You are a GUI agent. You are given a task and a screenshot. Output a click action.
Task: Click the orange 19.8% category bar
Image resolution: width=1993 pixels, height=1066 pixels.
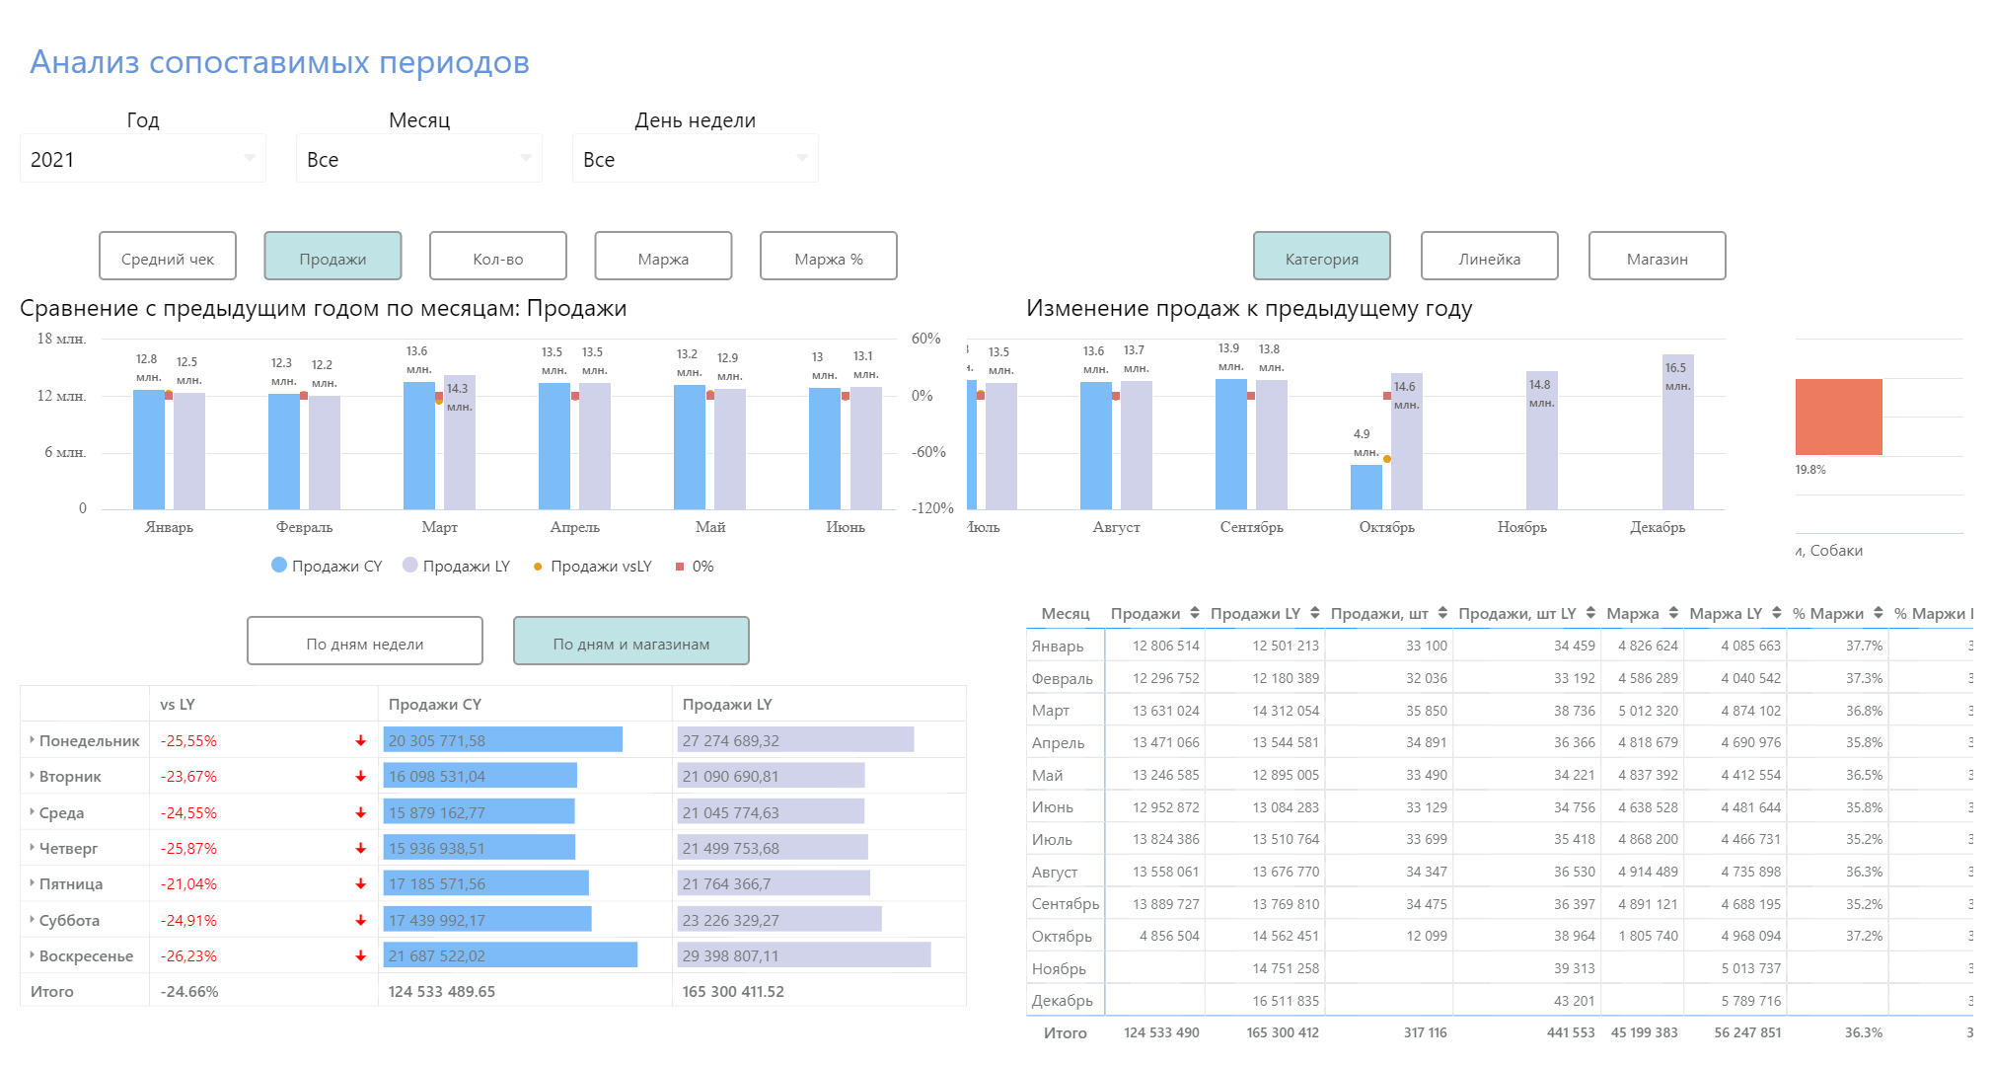[1838, 417]
